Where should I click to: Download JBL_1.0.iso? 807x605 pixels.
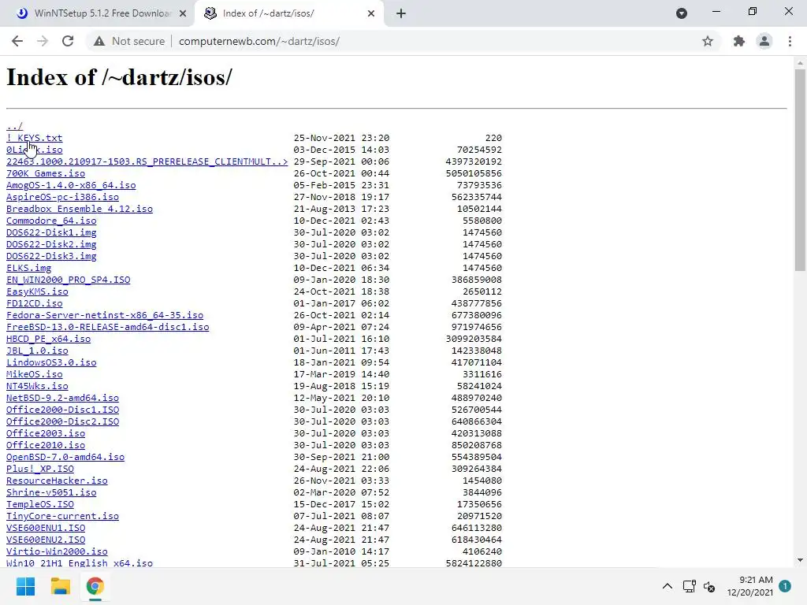coord(37,351)
